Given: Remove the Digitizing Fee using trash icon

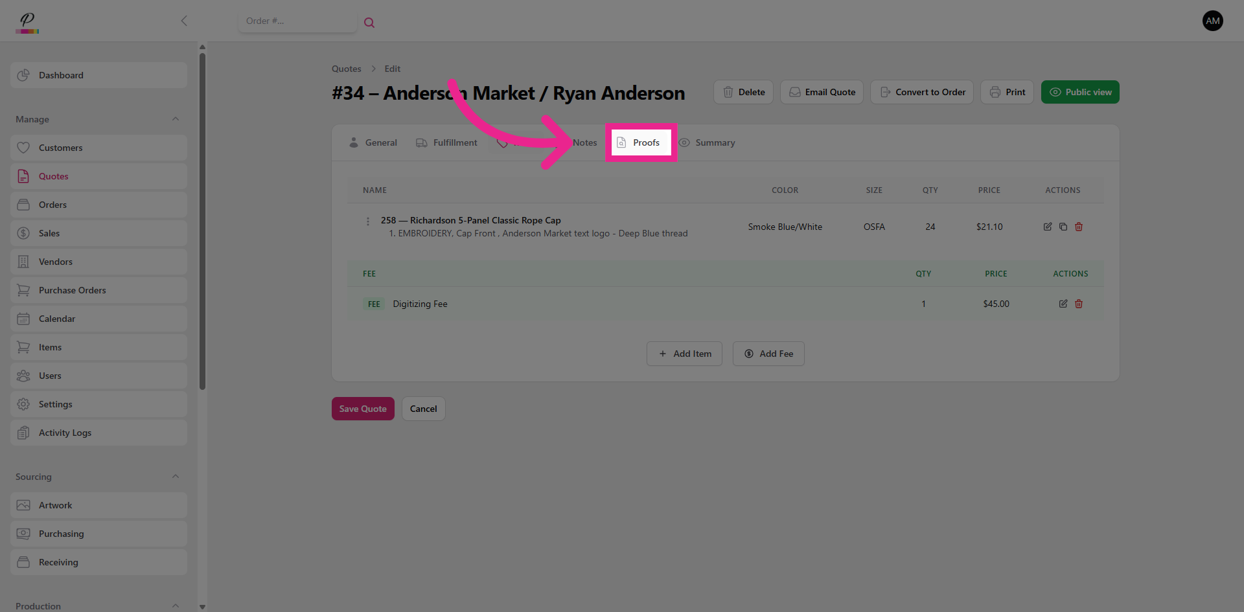Looking at the screenshot, I should click(1079, 304).
